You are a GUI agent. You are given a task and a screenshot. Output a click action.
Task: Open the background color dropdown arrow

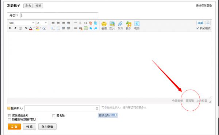(x=41, y=28)
